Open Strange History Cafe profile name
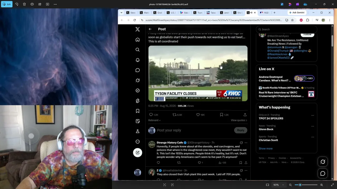 coord(170,143)
